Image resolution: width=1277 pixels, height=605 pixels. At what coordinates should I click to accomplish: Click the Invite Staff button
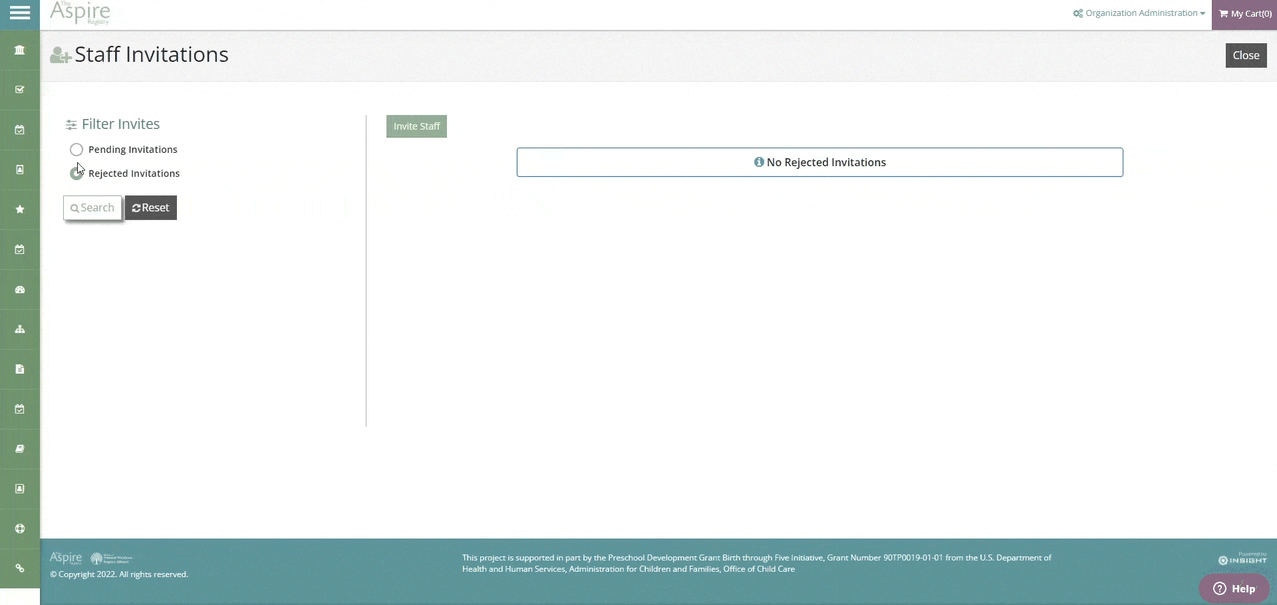pyautogui.click(x=416, y=126)
